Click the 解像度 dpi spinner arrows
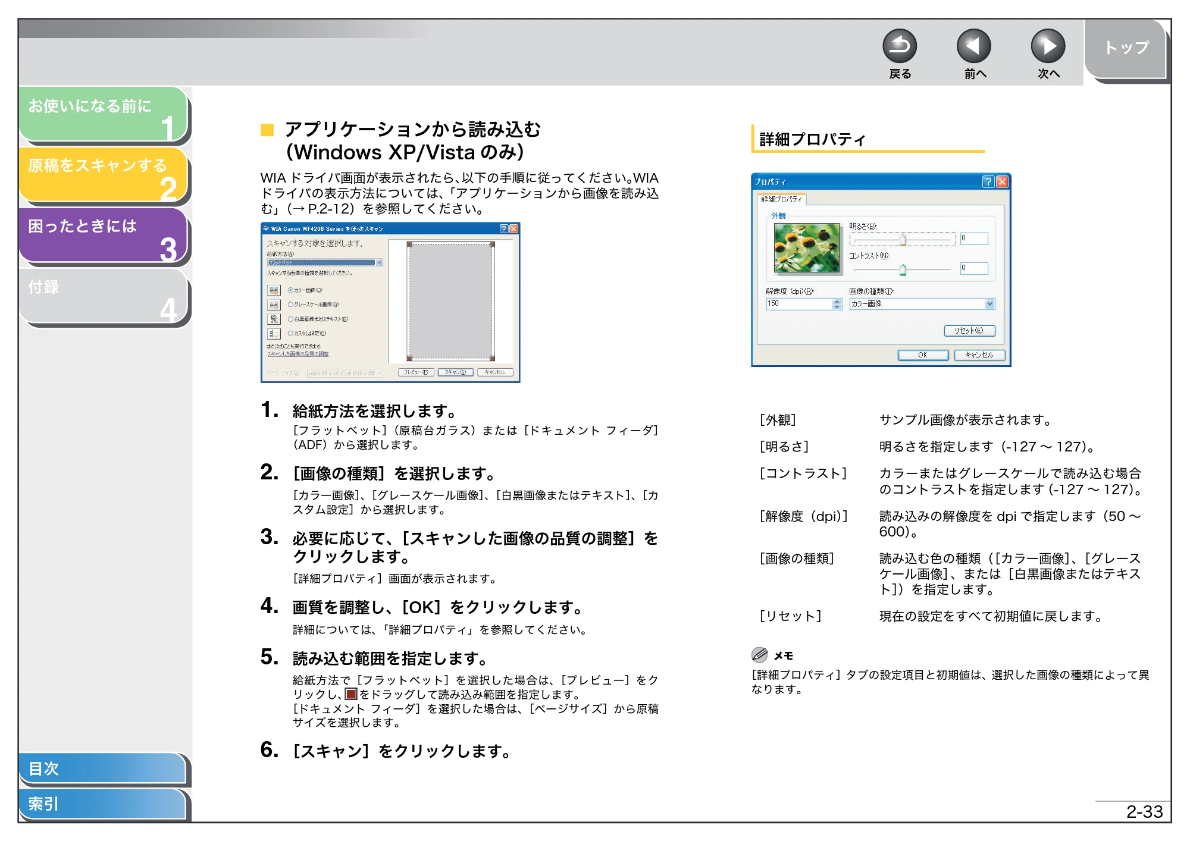Viewport: 1190px width, 841px height. click(837, 304)
